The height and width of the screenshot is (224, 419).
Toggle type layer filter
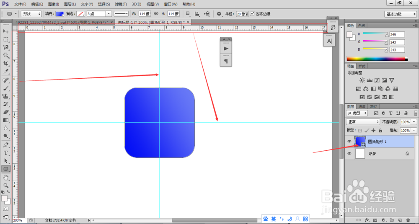391,113
